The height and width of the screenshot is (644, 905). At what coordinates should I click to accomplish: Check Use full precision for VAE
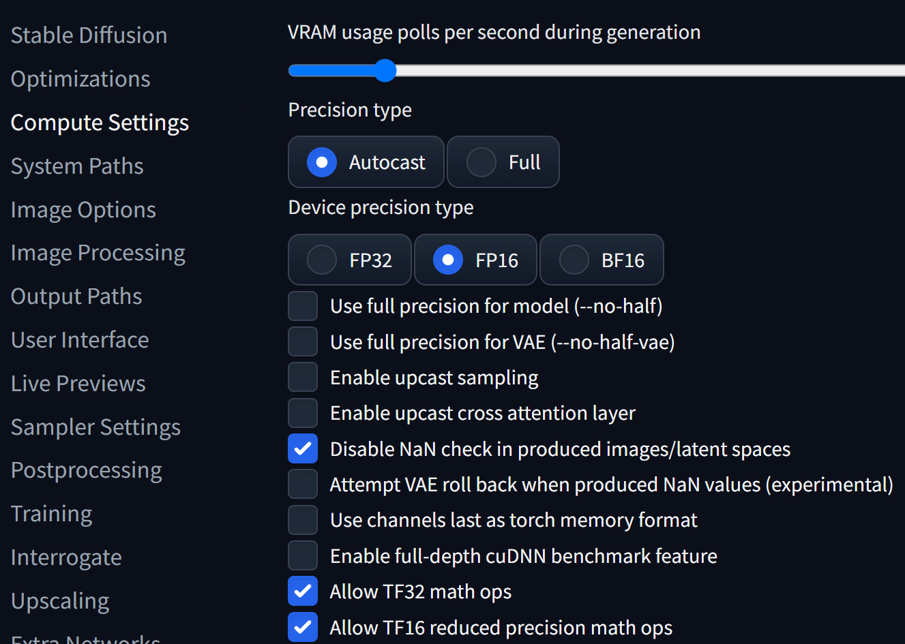click(303, 341)
